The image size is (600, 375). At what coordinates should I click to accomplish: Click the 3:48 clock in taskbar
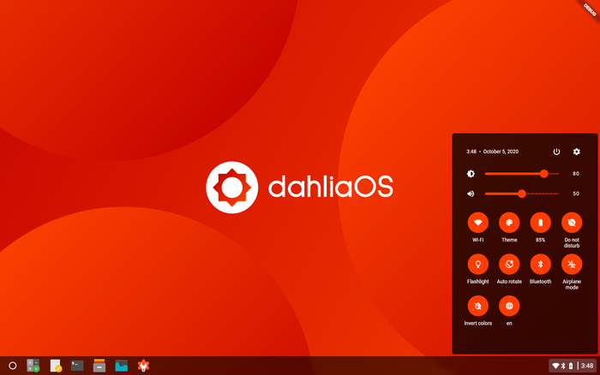click(x=587, y=366)
